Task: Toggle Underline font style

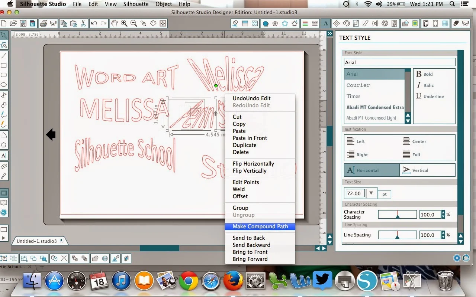Action: coord(430,96)
